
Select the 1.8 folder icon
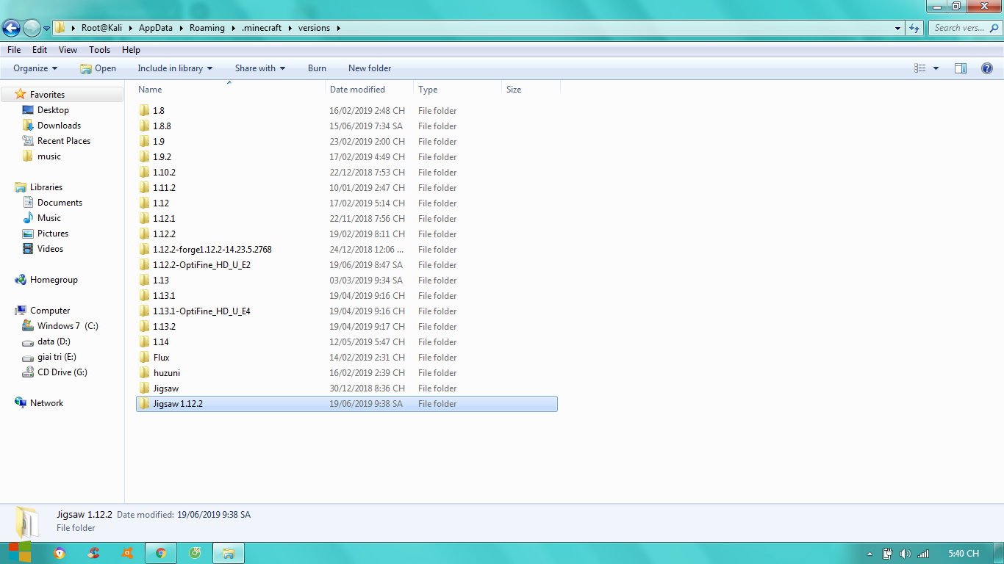coord(144,111)
